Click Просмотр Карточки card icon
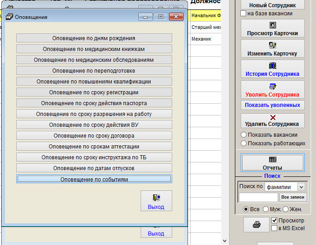The image size is (316, 245). 272,25
